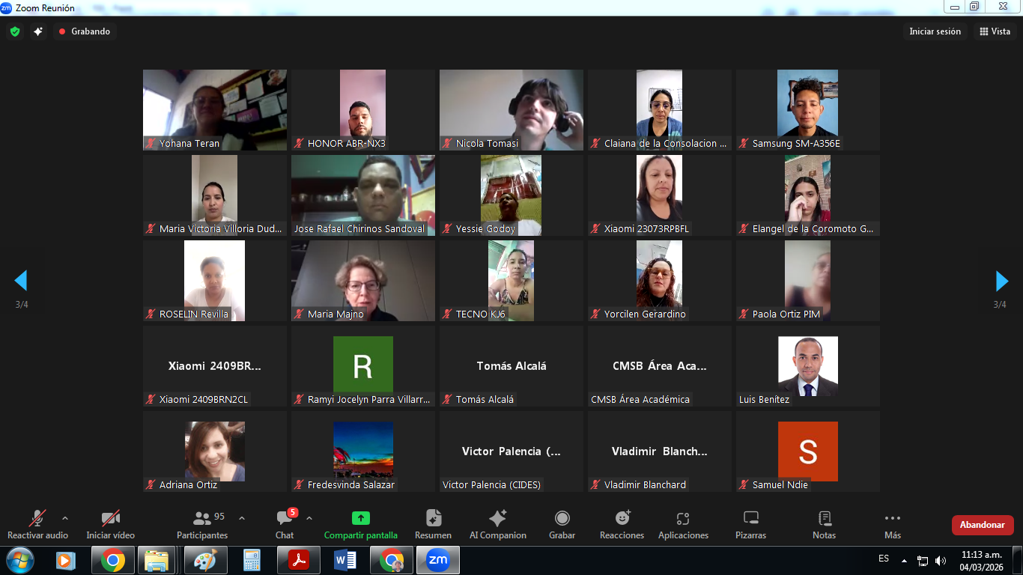
Task: Open the Más options menu
Action: (x=892, y=524)
